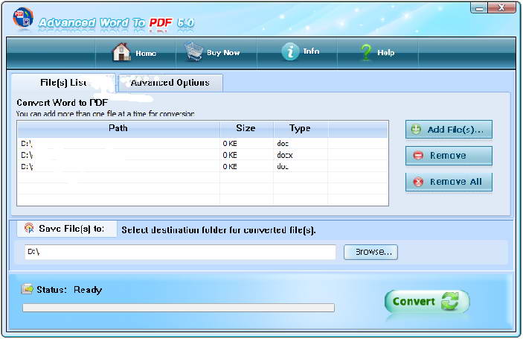523x339 pixels.
Task: Click the blue Info circle icon
Action: pyautogui.click(x=290, y=51)
